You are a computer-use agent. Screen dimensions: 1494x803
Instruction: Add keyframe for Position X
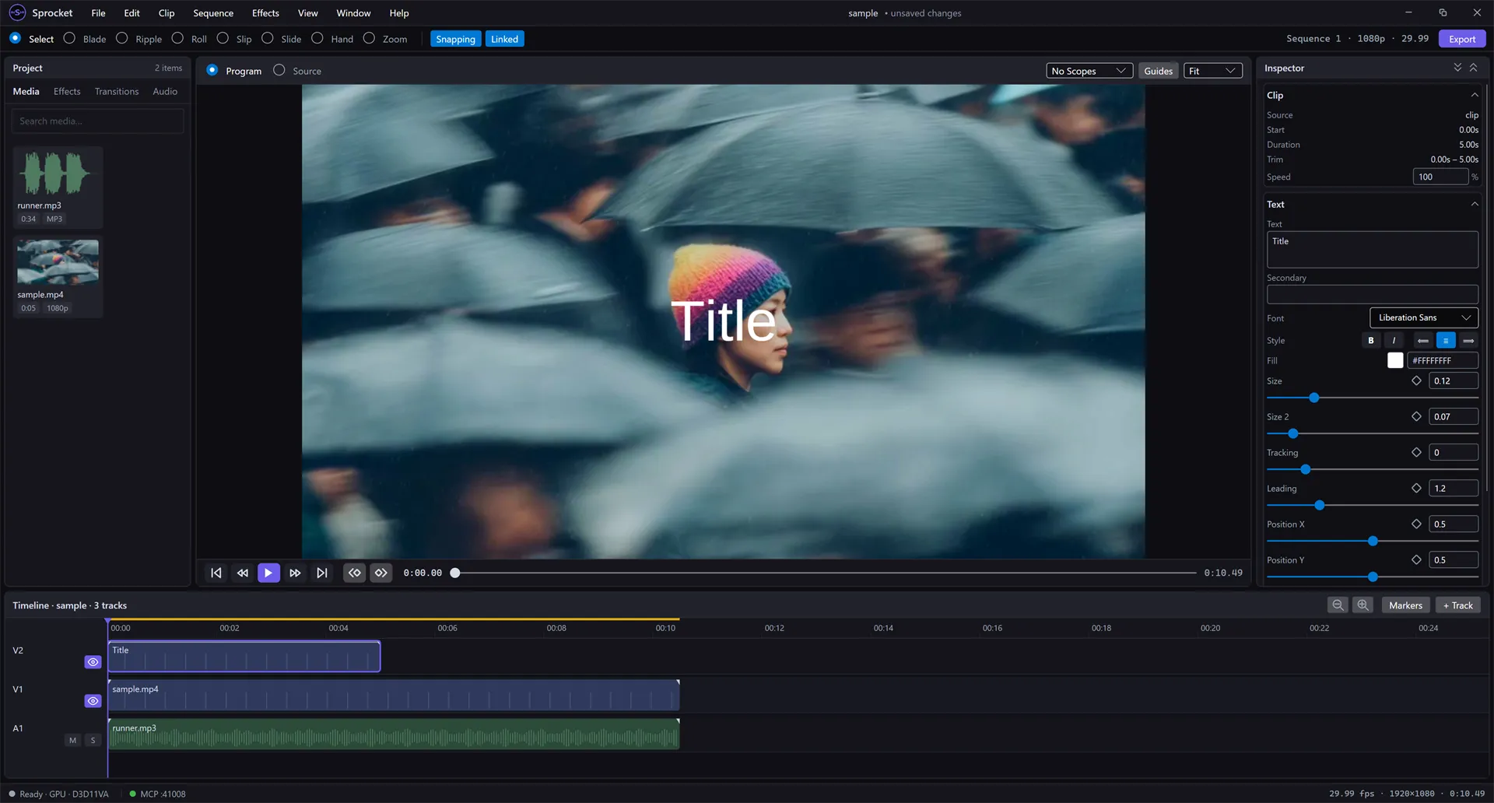(x=1416, y=524)
